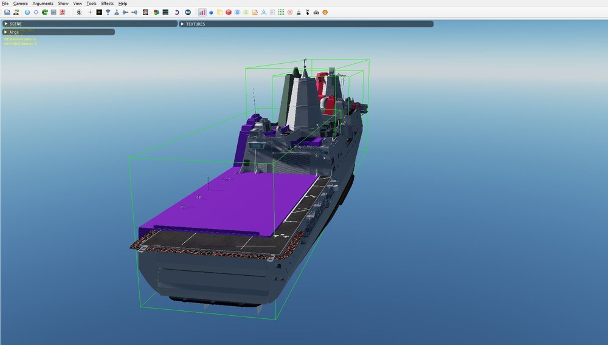Click the left-pointing cone view icon

point(134,12)
